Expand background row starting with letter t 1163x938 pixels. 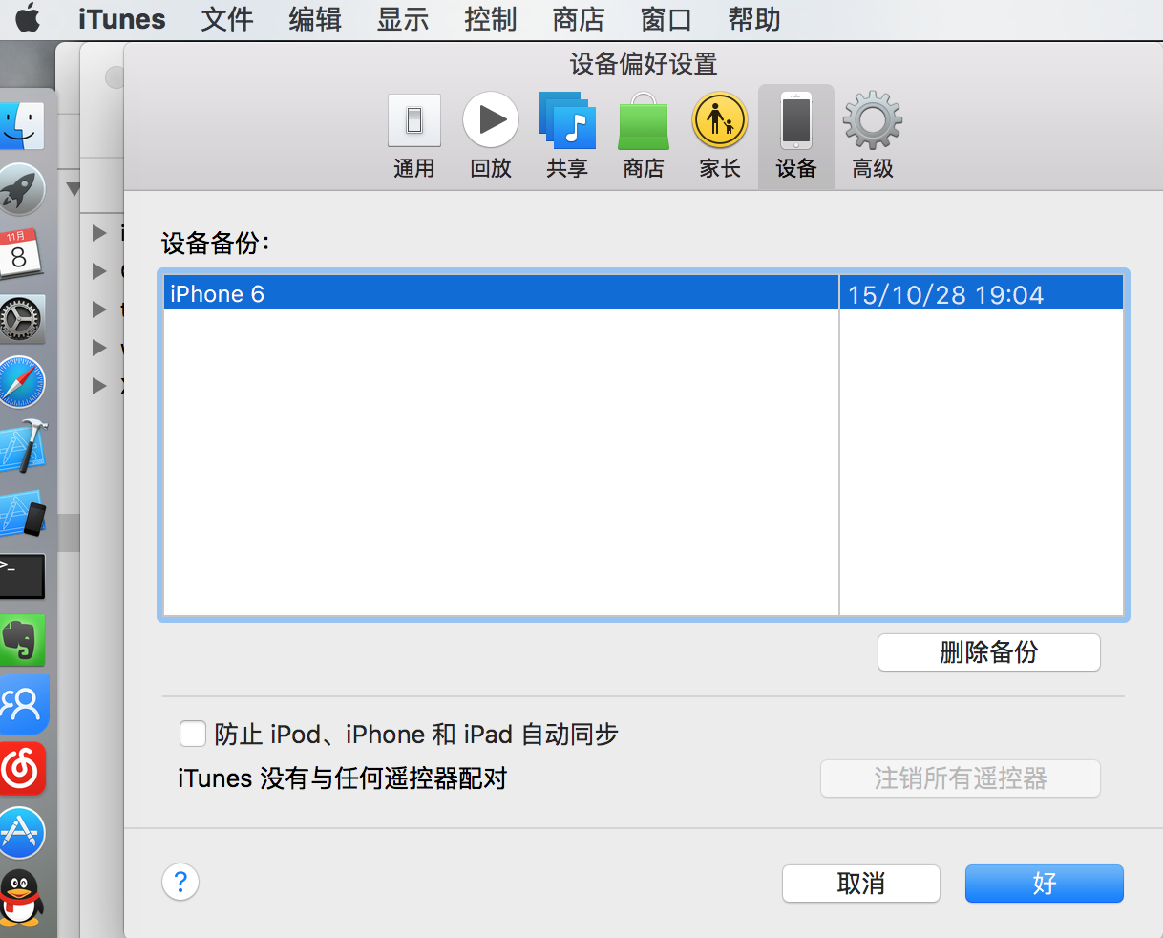(x=99, y=309)
